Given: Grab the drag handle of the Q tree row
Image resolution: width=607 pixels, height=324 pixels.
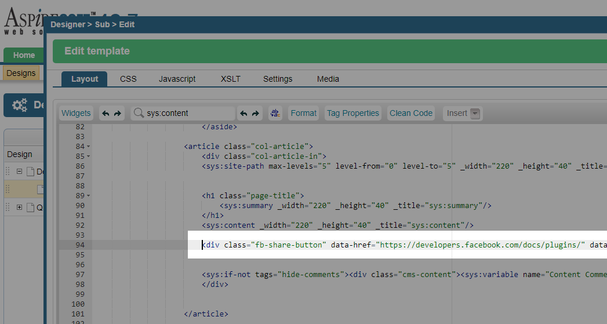Looking at the screenshot, I should [8, 207].
